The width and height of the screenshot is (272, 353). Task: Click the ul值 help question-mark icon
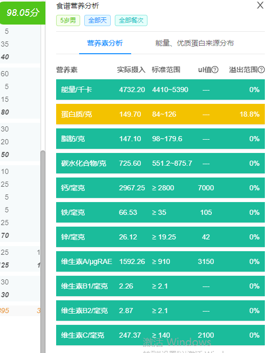(x=215, y=70)
